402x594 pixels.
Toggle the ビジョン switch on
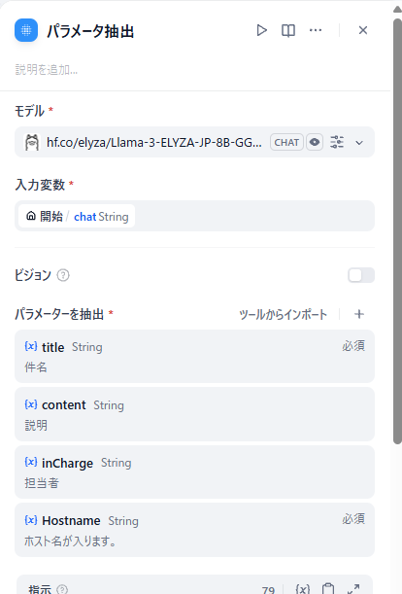coord(361,275)
